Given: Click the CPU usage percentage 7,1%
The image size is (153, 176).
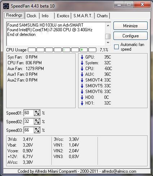Looking at the screenshot, I should point(104,50).
